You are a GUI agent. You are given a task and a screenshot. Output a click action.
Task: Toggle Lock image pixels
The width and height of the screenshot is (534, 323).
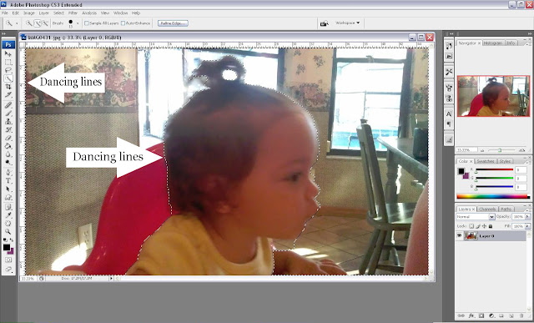click(478, 226)
